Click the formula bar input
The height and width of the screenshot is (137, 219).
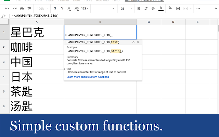coord(114,16)
